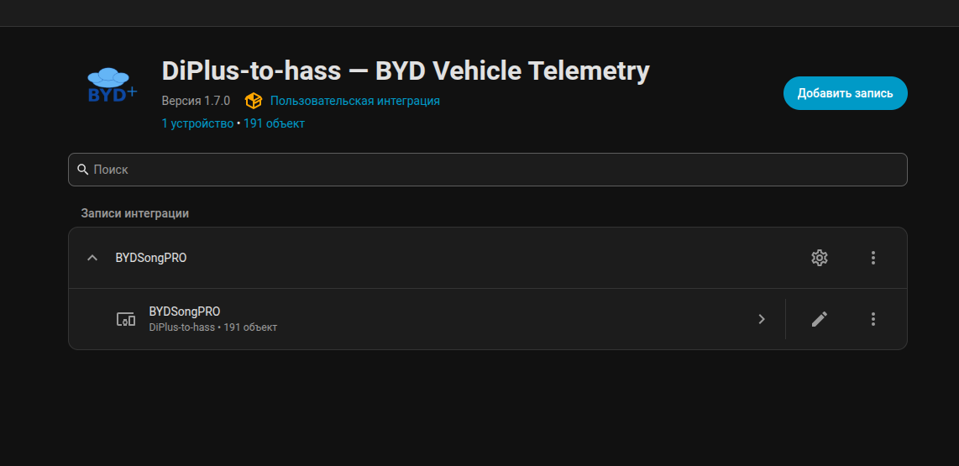Screen dimensions: 959x466
Task: Open the 191 объект link in header
Action: (274, 123)
